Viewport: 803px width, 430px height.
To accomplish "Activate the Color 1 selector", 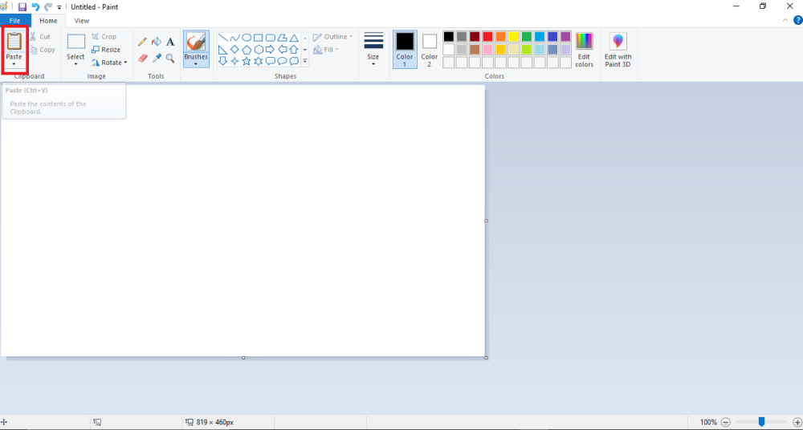I will [405, 50].
